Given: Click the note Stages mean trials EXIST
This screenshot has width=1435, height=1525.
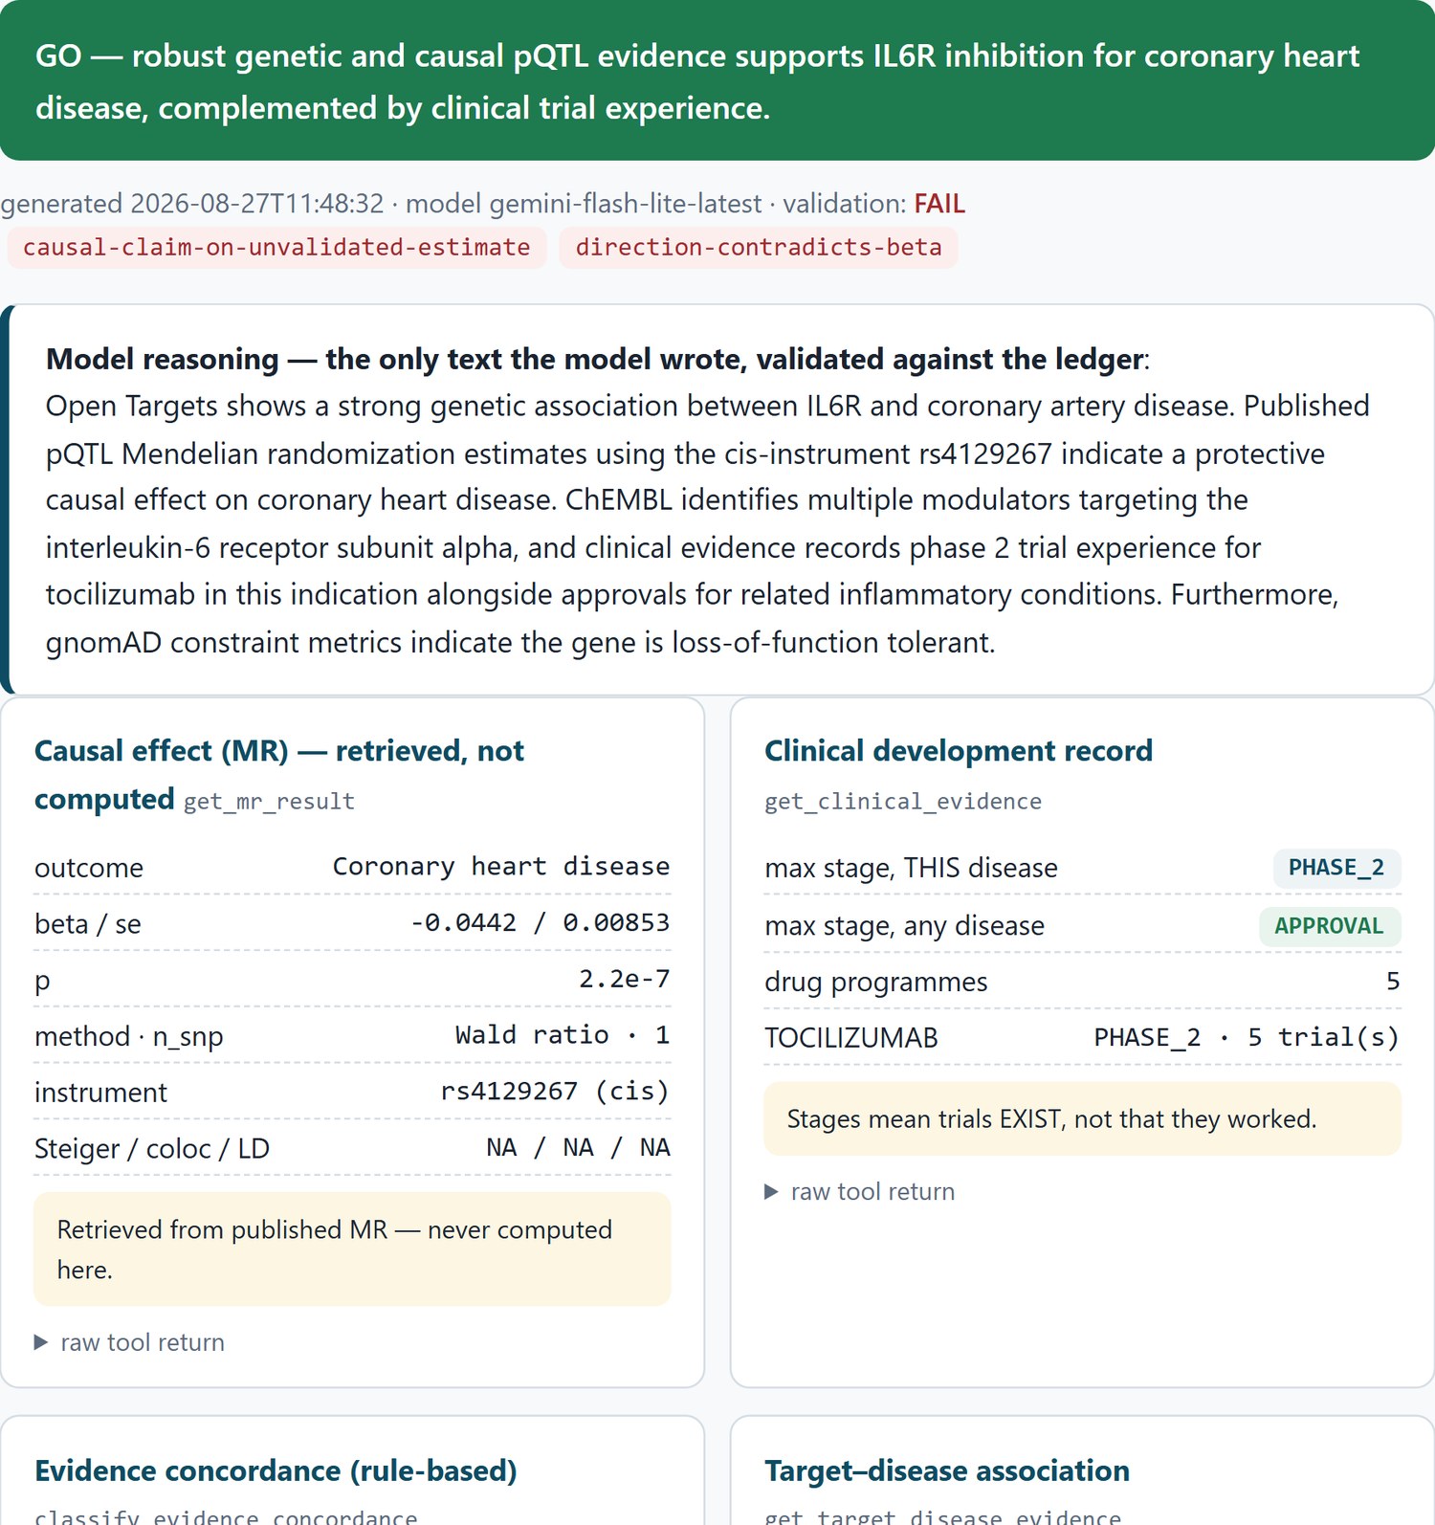Looking at the screenshot, I should coord(1082,1118).
